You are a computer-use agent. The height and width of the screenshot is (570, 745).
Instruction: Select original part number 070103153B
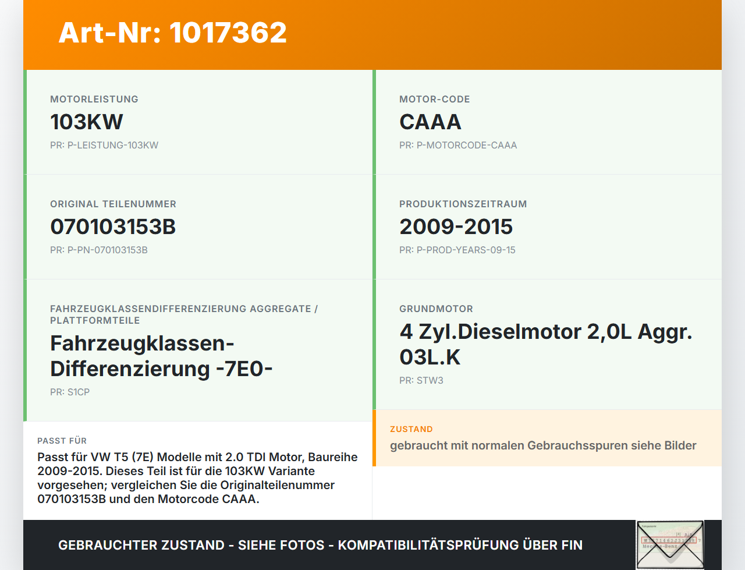113,226
